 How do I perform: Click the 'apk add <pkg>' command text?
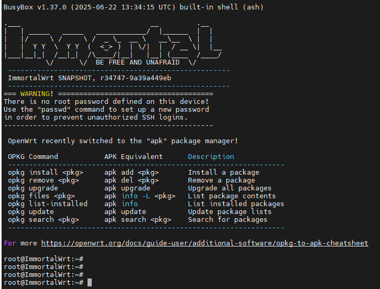132,173
